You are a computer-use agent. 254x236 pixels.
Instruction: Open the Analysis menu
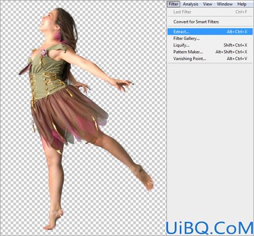190,4
